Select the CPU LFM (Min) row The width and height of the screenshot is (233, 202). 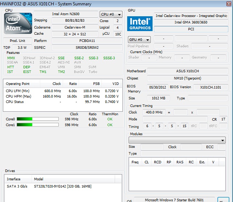(x=62, y=91)
